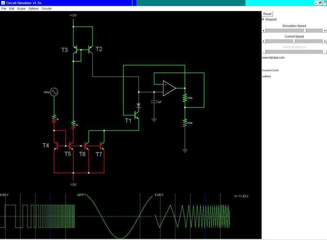Select transistor T2
Screen dimensions: 327x240
click(90, 49)
